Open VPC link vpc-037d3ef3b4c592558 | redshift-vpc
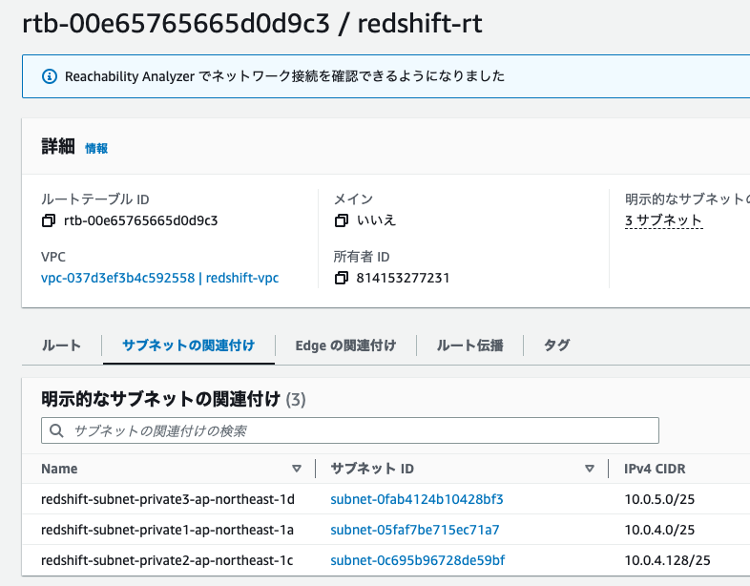This screenshot has height=586, width=750. pos(159,278)
